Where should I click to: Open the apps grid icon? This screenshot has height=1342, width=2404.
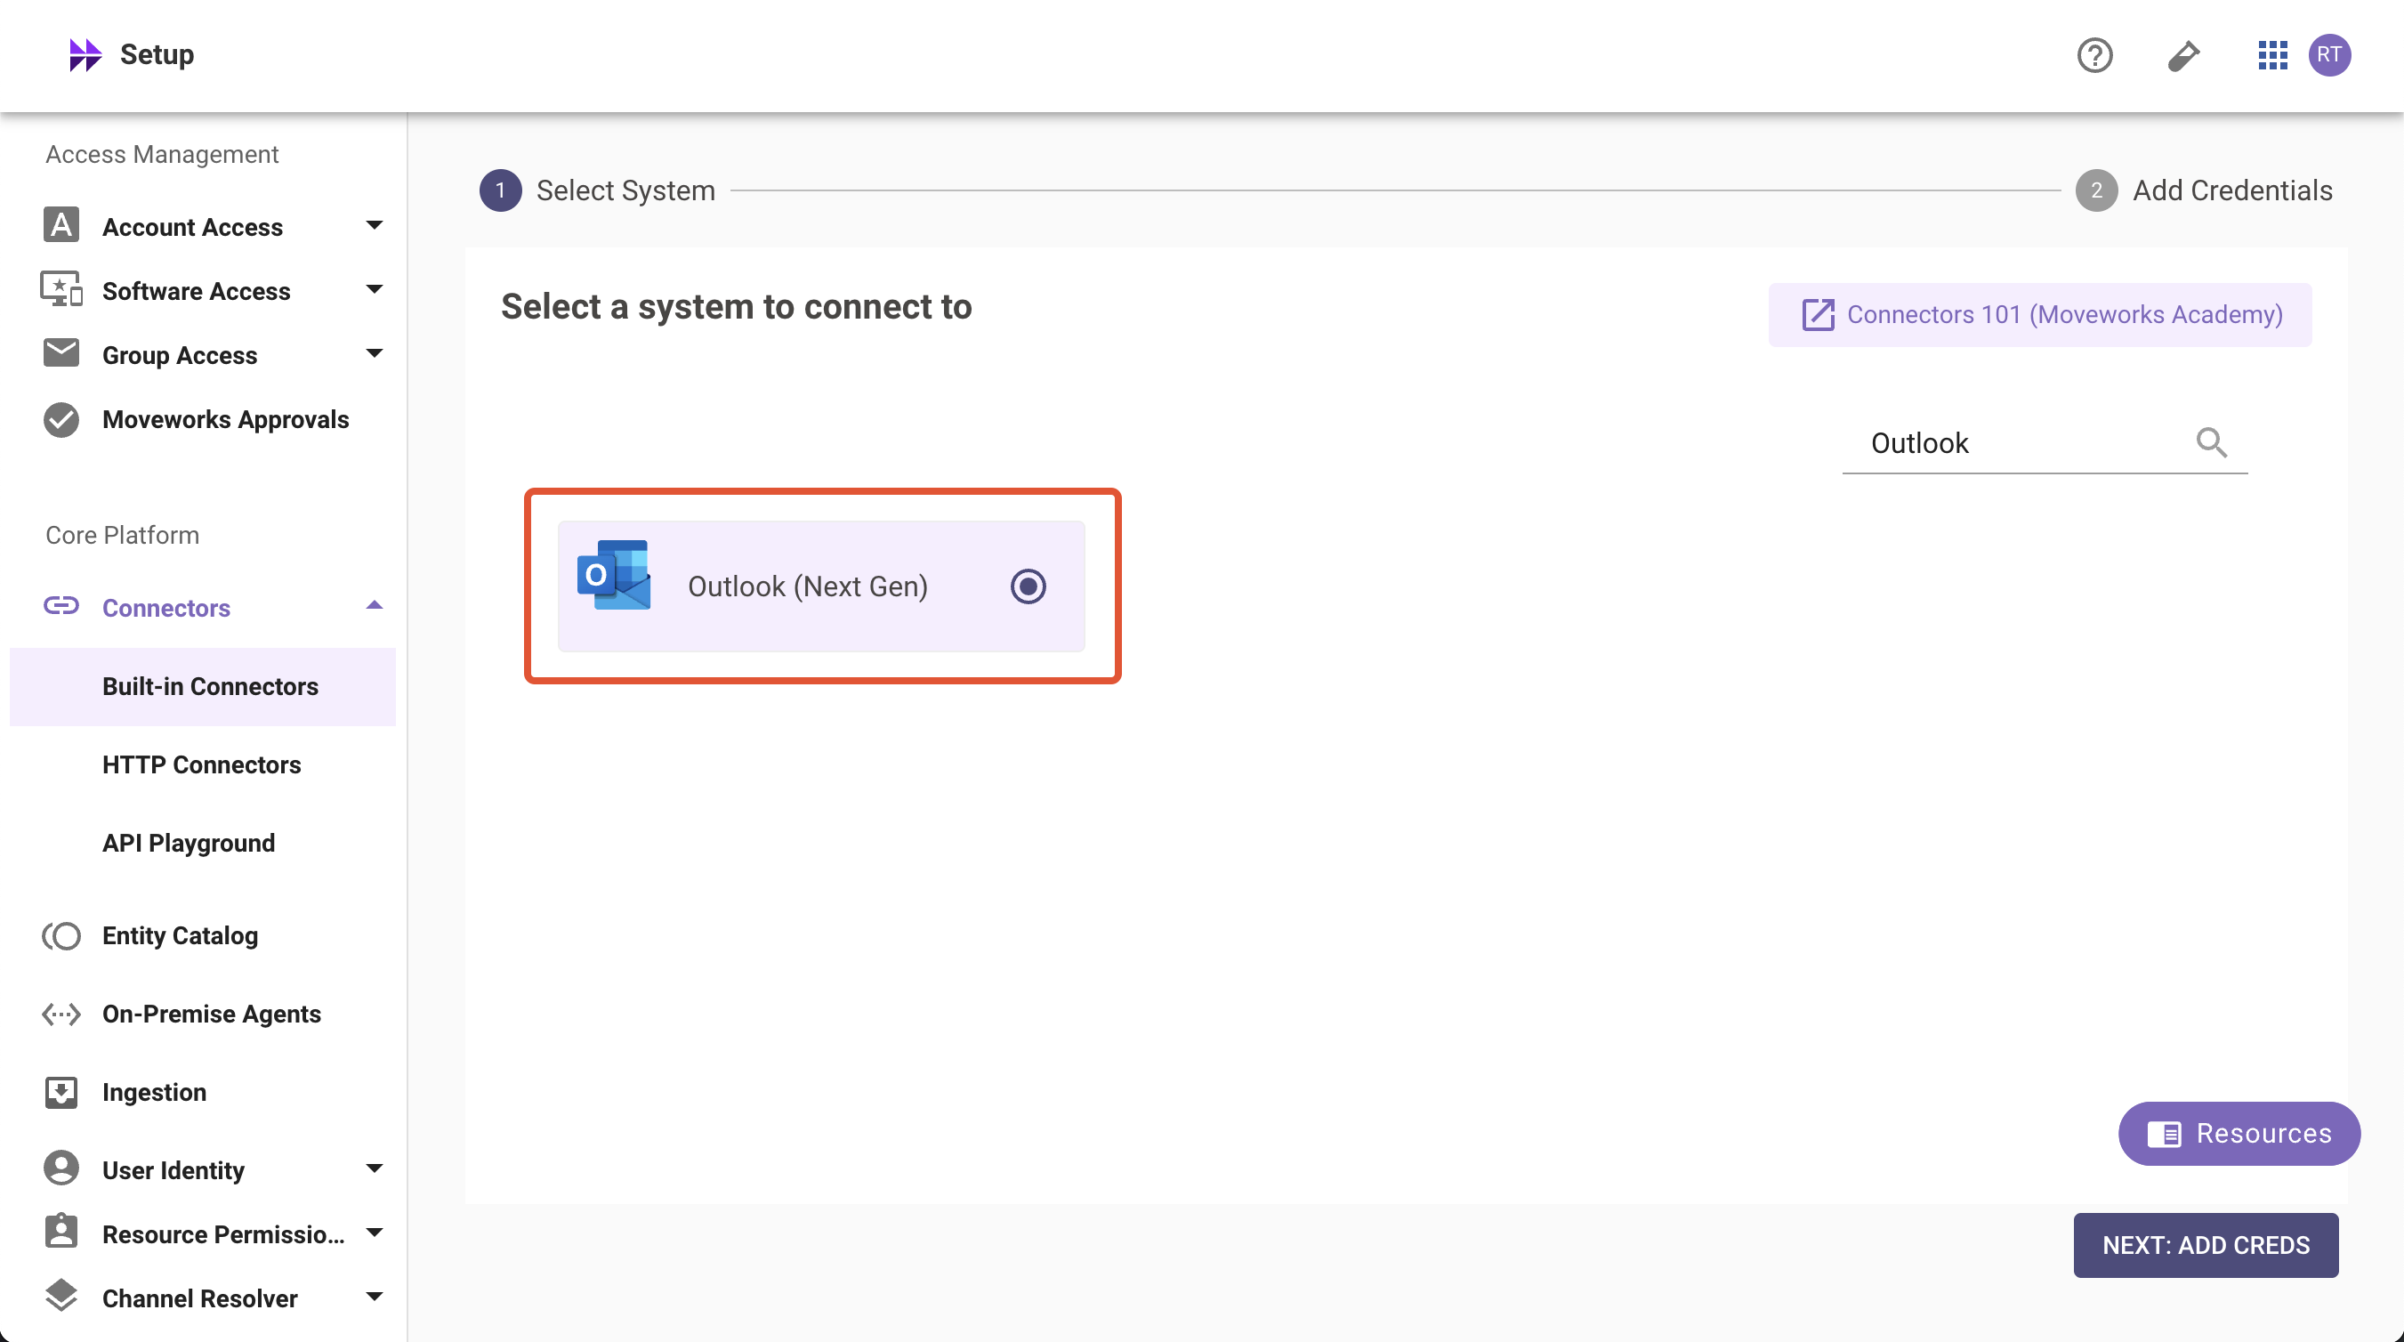tap(2271, 55)
